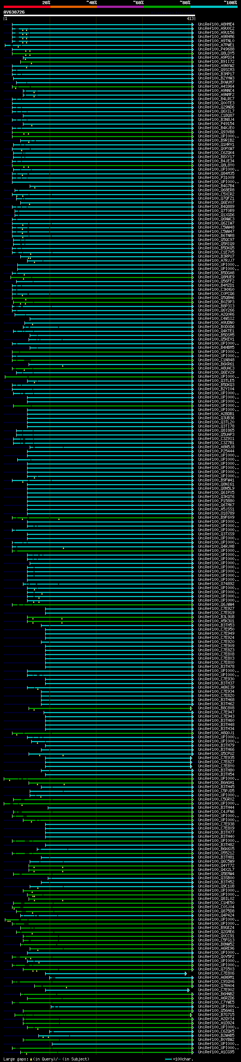The height and width of the screenshot is (1062, 241).
Task: Click the red 20% identity legend bar
Action: click(x=27, y=7)
